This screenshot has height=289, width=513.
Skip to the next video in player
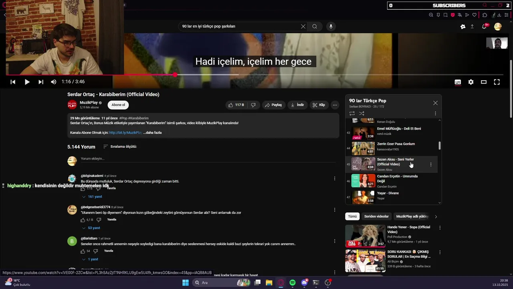pyautogui.click(x=40, y=82)
